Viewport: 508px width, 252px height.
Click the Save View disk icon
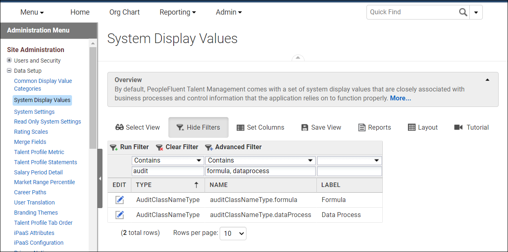click(x=305, y=127)
